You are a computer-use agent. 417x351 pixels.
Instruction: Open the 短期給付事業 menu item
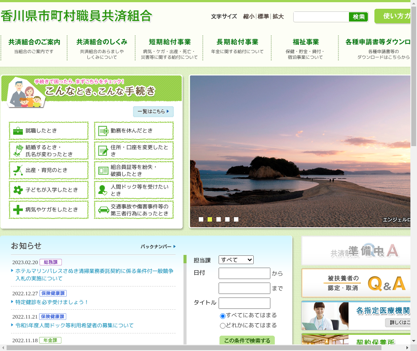[x=169, y=42]
